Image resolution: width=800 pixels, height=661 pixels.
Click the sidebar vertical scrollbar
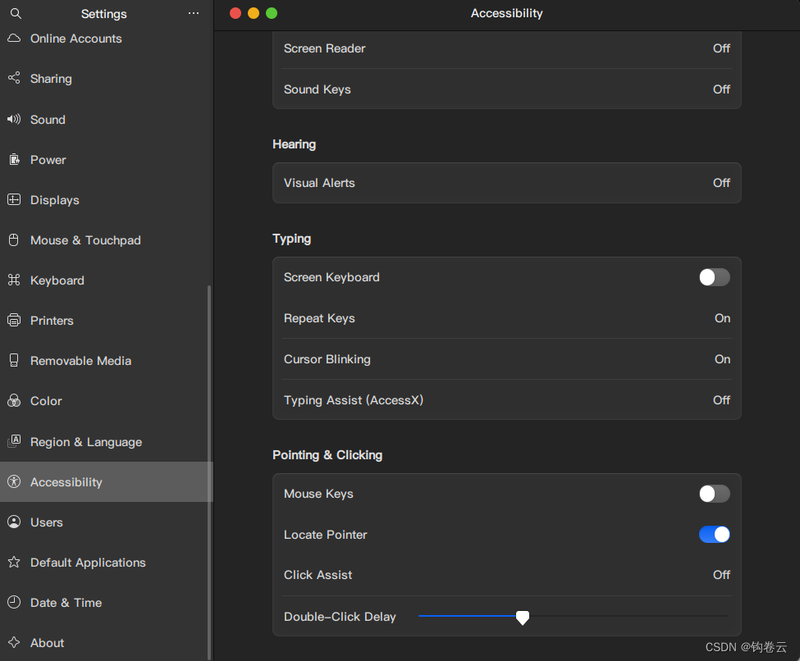209,472
